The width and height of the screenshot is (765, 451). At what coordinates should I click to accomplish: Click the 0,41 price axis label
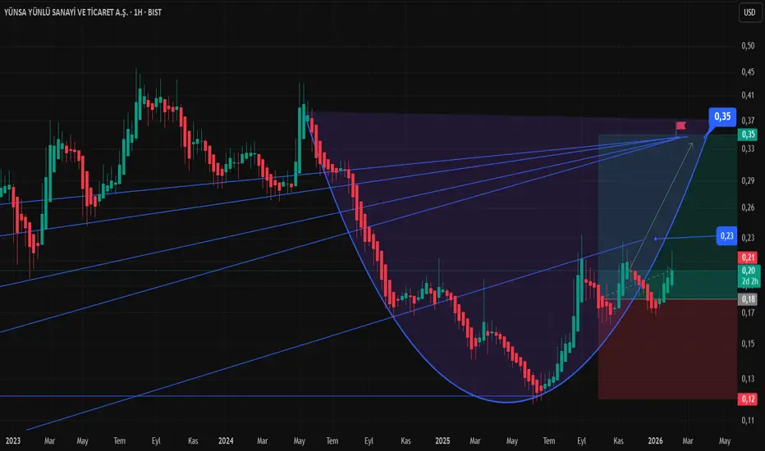pos(748,95)
